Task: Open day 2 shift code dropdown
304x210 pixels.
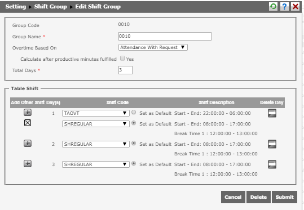Action: coord(96,144)
